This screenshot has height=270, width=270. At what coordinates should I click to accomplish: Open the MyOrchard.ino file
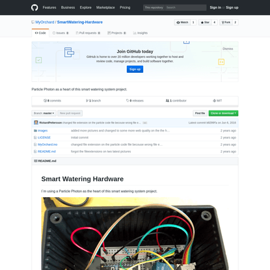(47, 144)
